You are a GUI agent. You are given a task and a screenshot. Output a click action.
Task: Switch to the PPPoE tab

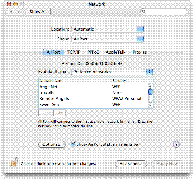click(93, 52)
